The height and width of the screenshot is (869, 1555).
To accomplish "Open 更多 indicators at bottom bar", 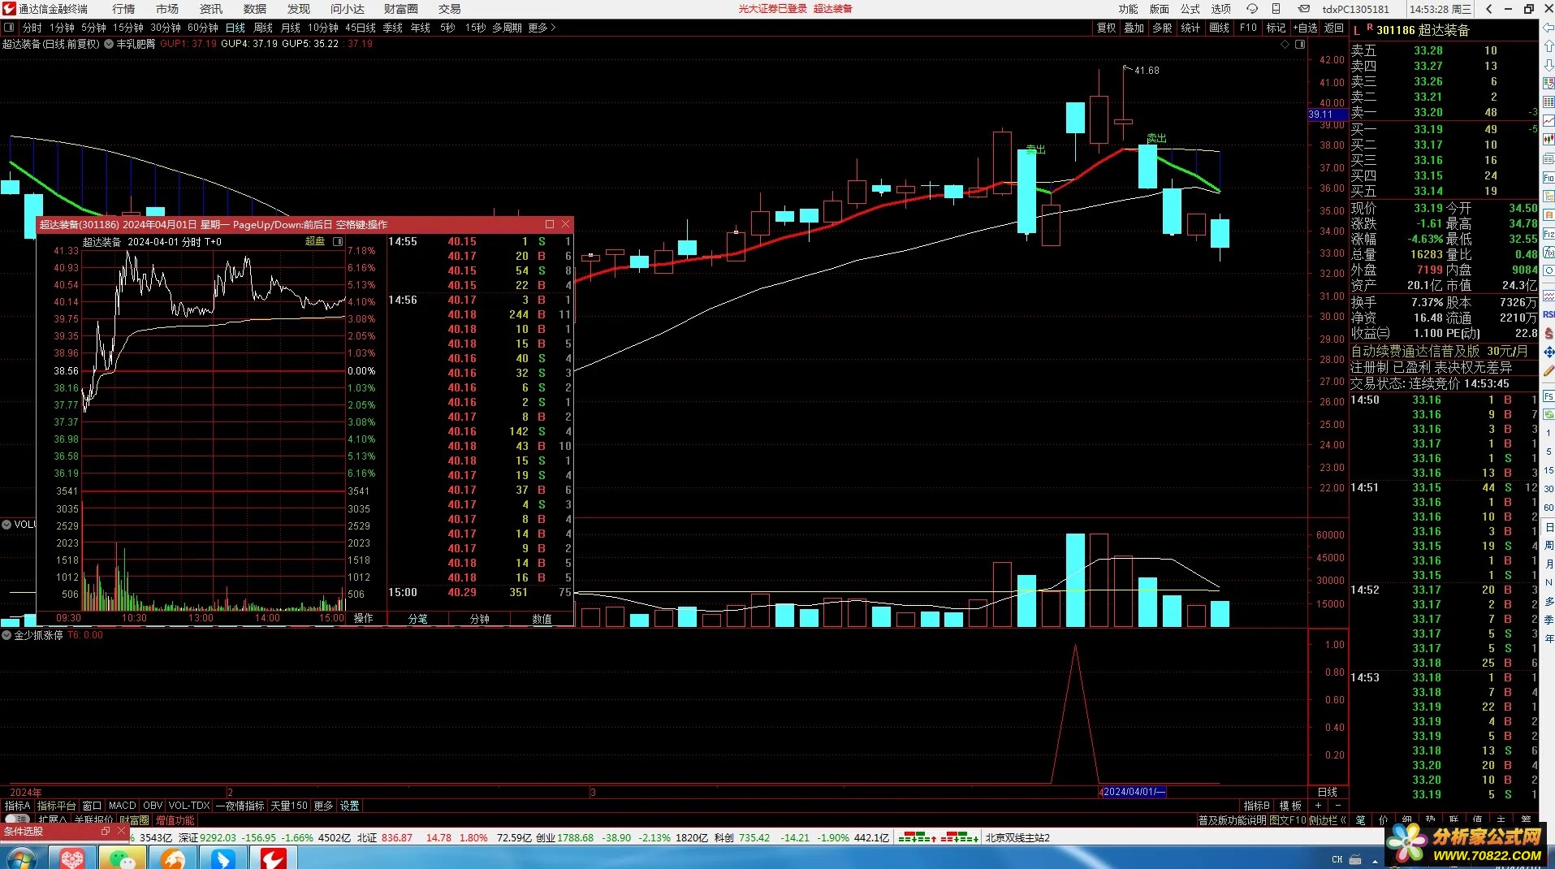I will click(323, 806).
